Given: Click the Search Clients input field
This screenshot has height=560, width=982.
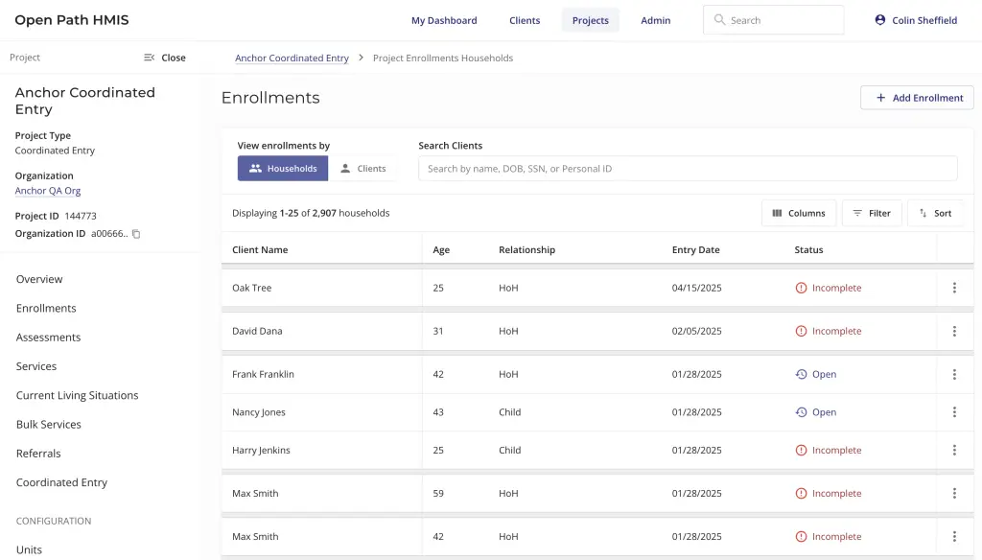Looking at the screenshot, I should pyautogui.click(x=688, y=169).
